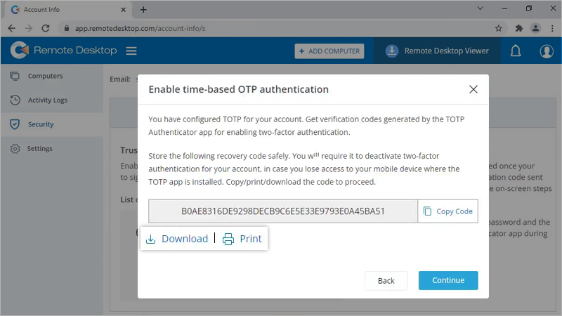Close the OTP authentication dialog
Viewport: 562px width, 316px height.
[473, 89]
